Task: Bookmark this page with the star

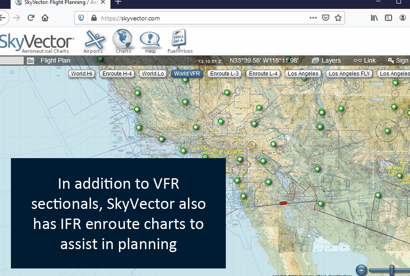Action: 338,18
